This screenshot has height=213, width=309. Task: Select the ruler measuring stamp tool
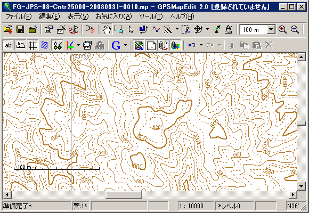tap(229, 30)
